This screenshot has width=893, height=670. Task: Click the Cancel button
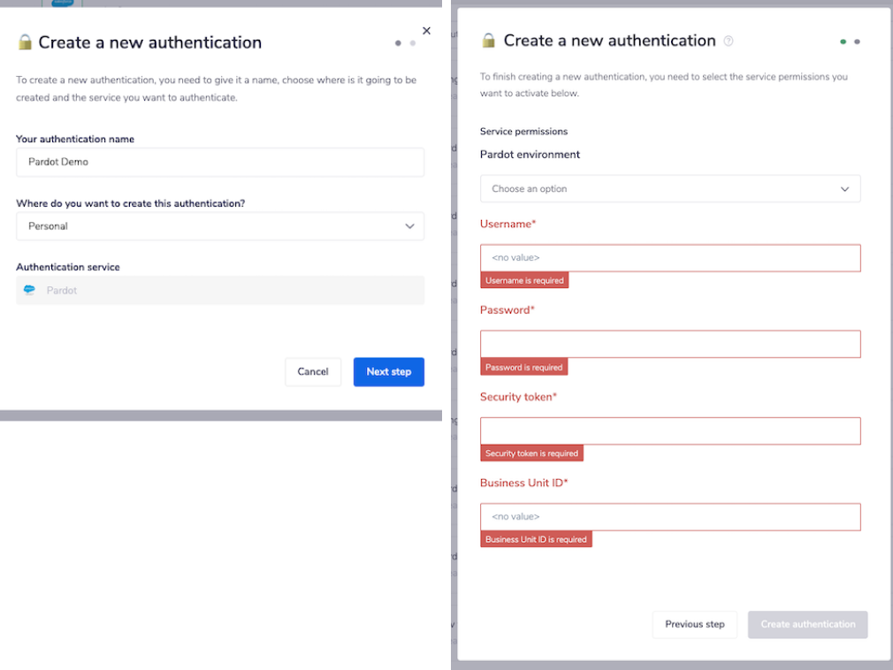click(313, 371)
